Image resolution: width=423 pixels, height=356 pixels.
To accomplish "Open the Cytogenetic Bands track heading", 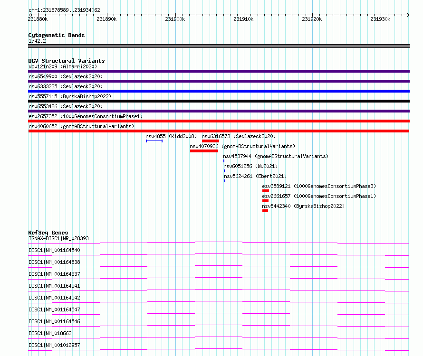I will (x=57, y=35).
